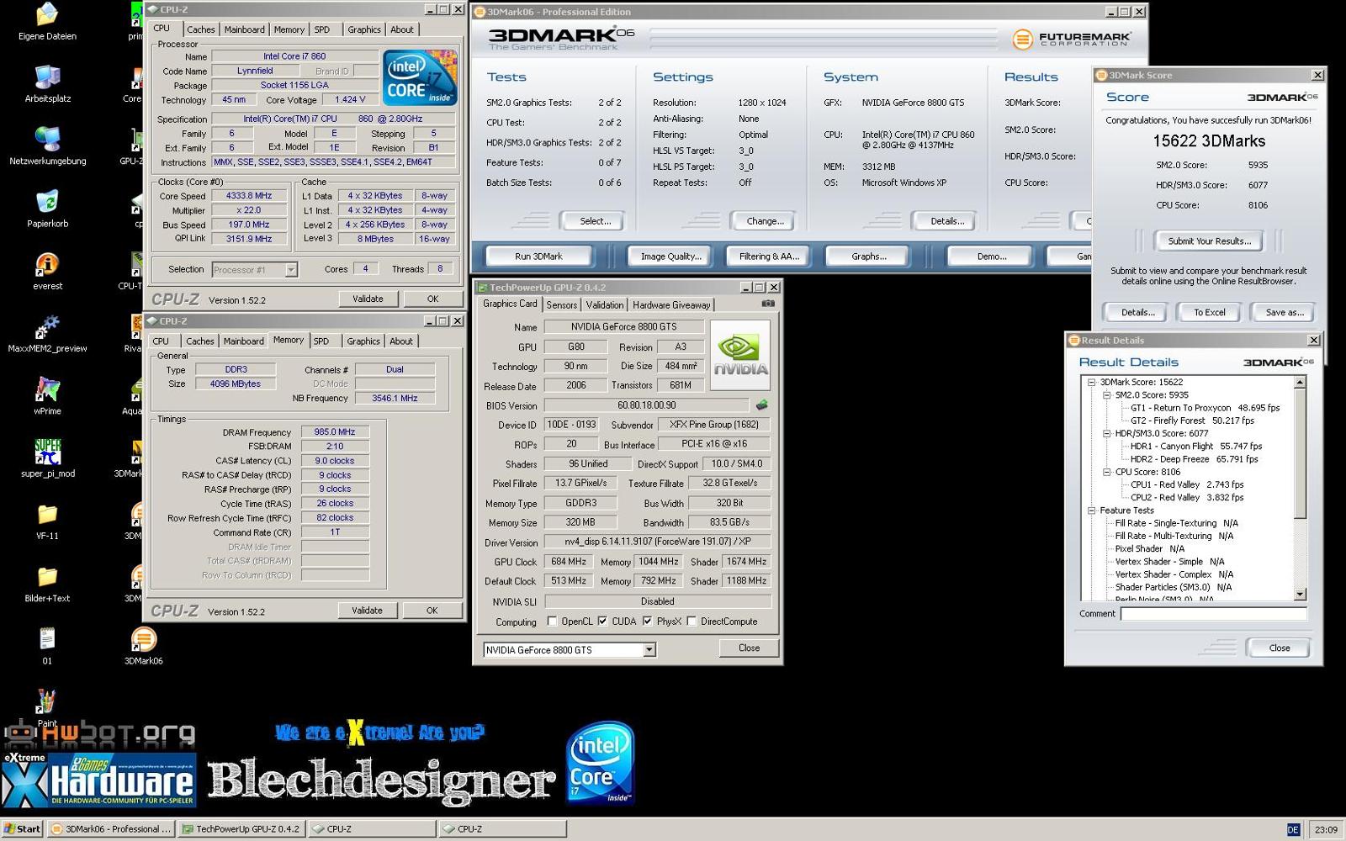Screen dimensions: 1346x841
Task: Click the NVIDIA logo in GPU-Z
Action: click(739, 355)
